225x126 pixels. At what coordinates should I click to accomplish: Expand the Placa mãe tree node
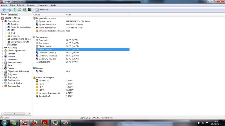[x=3, y=48]
